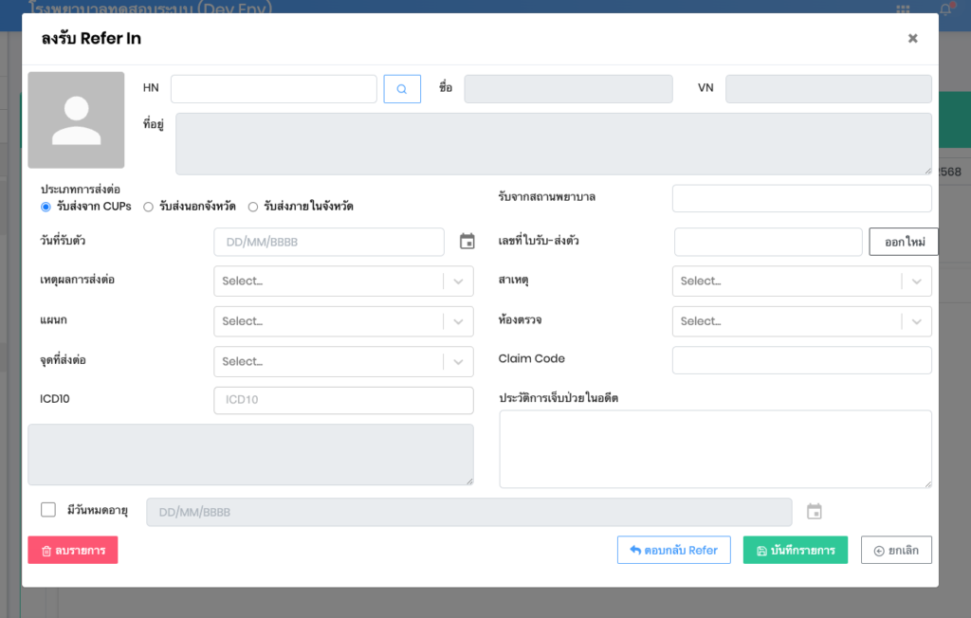Viewport: 971px width, 618px height.
Task: Enable the มีวันหมดอายุ checkbox
Action: tap(48, 510)
